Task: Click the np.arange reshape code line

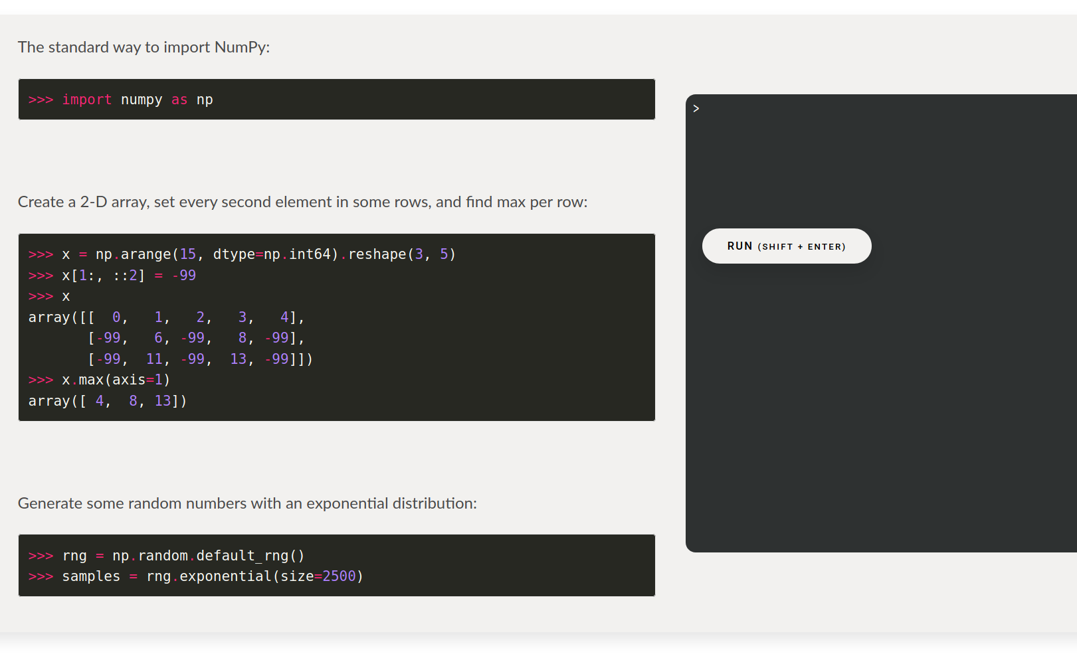Action: click(242, 254)
